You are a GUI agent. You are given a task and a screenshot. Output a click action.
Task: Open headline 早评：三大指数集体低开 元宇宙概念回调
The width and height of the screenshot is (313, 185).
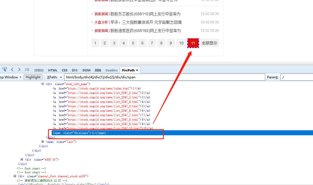pyautogui.click(x=146, y=22)
